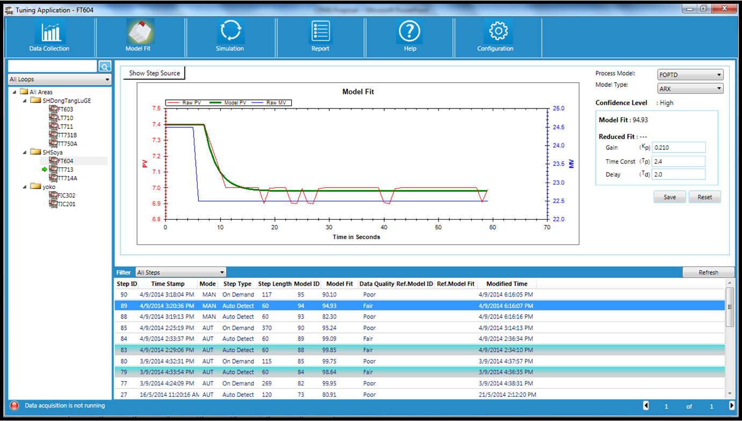Viewport: 742px width, 421px height.
Task: Click the Delay Td input field
Action: click(x=679, y=174)
